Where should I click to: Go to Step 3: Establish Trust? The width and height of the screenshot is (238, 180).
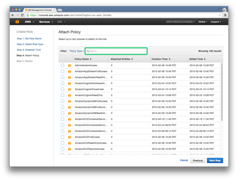(x=29, y=50)
